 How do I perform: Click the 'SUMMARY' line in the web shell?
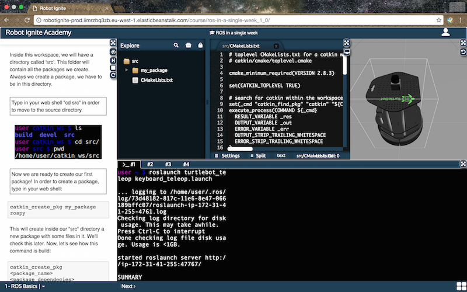pyautogui.click(x=130, y=277)
